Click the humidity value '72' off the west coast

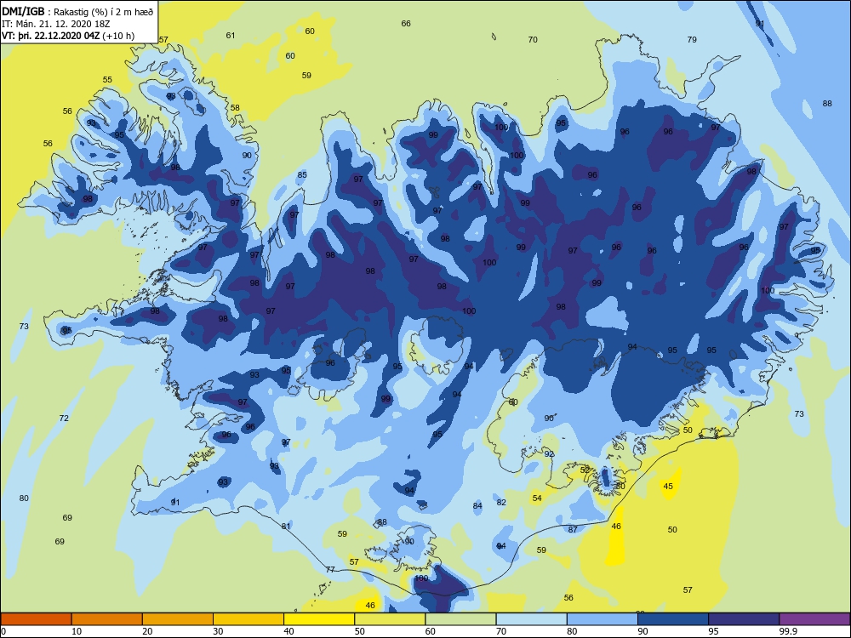64,419
